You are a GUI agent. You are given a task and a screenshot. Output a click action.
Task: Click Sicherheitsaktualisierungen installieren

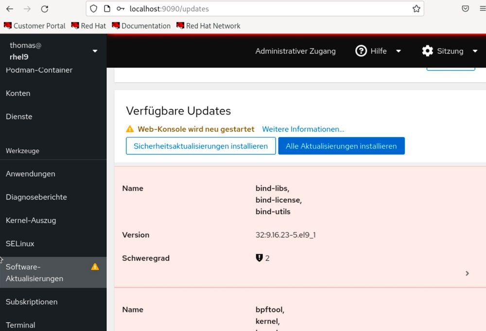201,146
